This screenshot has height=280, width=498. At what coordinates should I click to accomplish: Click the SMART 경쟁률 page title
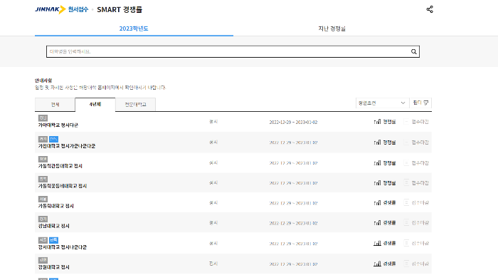point(120,9)
